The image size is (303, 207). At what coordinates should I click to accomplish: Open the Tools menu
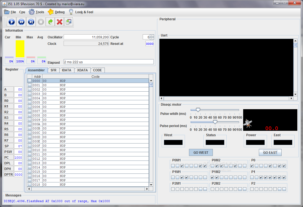[x=36, y=12]
